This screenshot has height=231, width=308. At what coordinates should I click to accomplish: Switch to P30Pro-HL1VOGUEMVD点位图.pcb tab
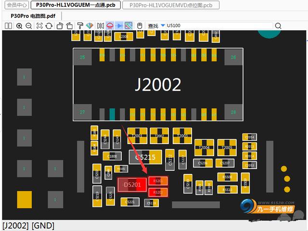point(171,5)
